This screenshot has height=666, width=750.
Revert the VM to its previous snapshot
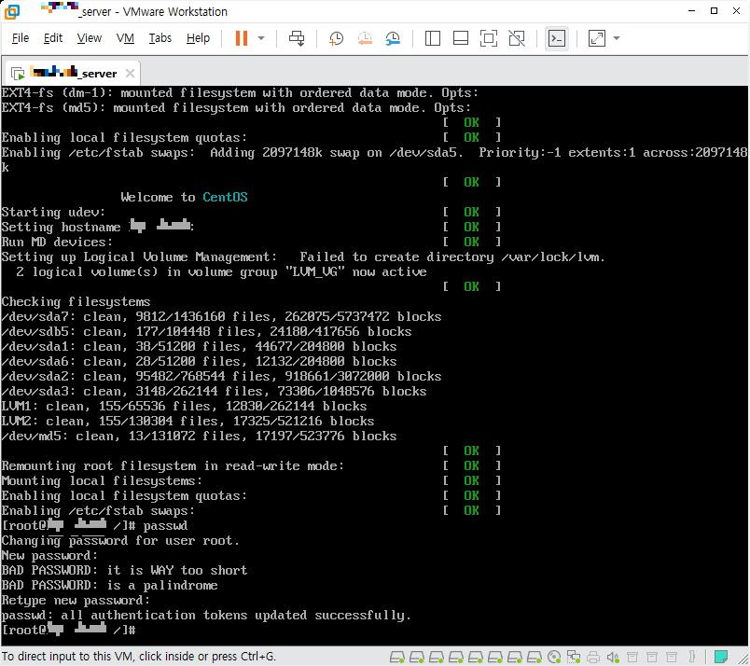pyautogui.click(x=365, y=38)
